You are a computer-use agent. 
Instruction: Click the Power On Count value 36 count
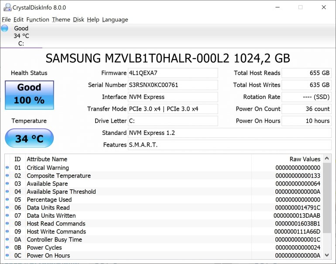click(x=306, y=109)
